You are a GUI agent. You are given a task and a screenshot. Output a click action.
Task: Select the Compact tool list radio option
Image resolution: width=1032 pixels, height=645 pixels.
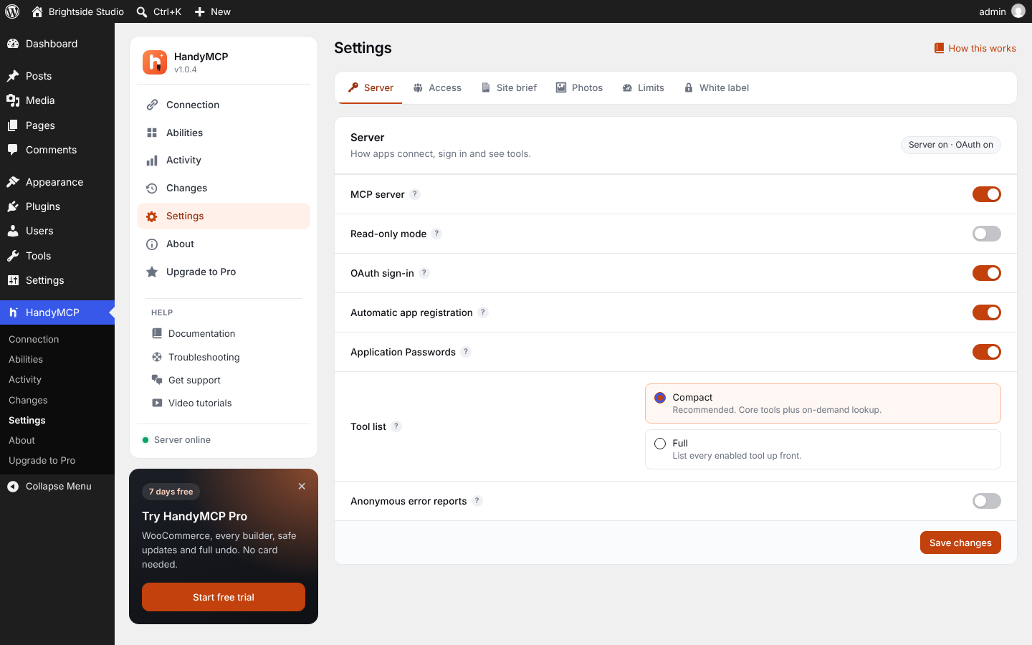pos(660,398)
